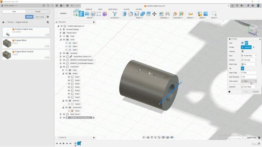Click the Flip button in Extrude
Viewport: 262px width, 147px height.
(242, 68)
